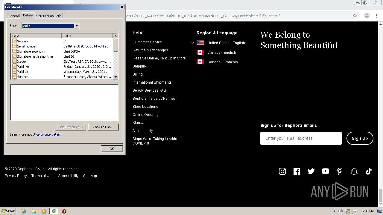This screenshot has height=215, width=383.
Task: Click the field list scroll-up arrow
Action: pos(116,36)
